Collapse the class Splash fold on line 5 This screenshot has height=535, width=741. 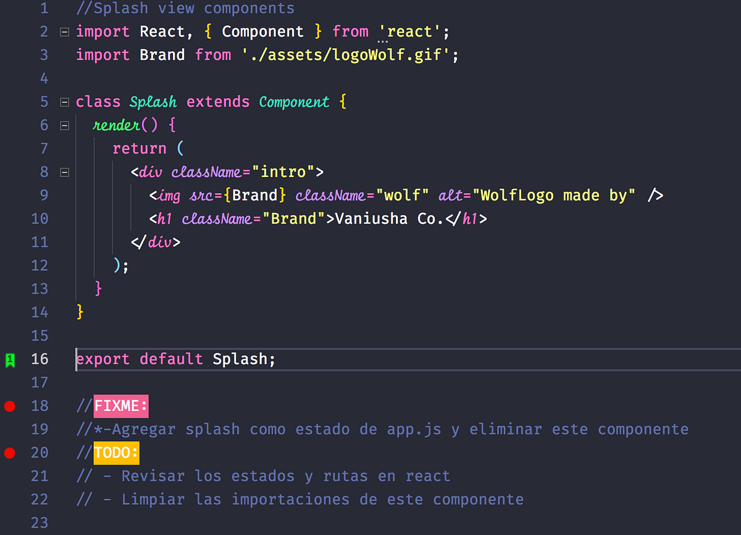click(x=64, y=101)
